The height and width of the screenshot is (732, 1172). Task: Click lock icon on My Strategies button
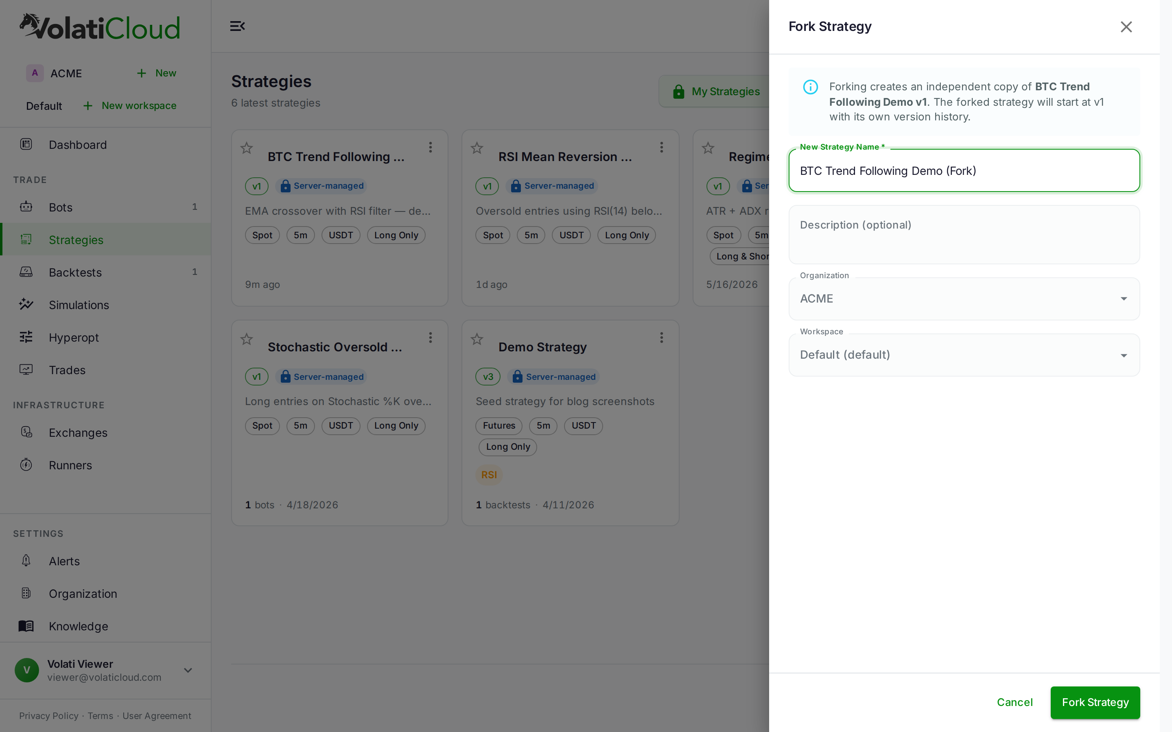pos(678,91)
